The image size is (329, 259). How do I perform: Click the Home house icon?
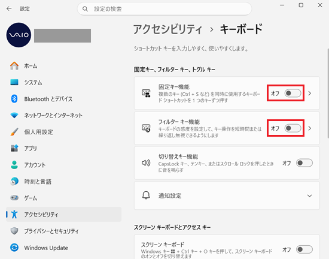click(14, 66)
